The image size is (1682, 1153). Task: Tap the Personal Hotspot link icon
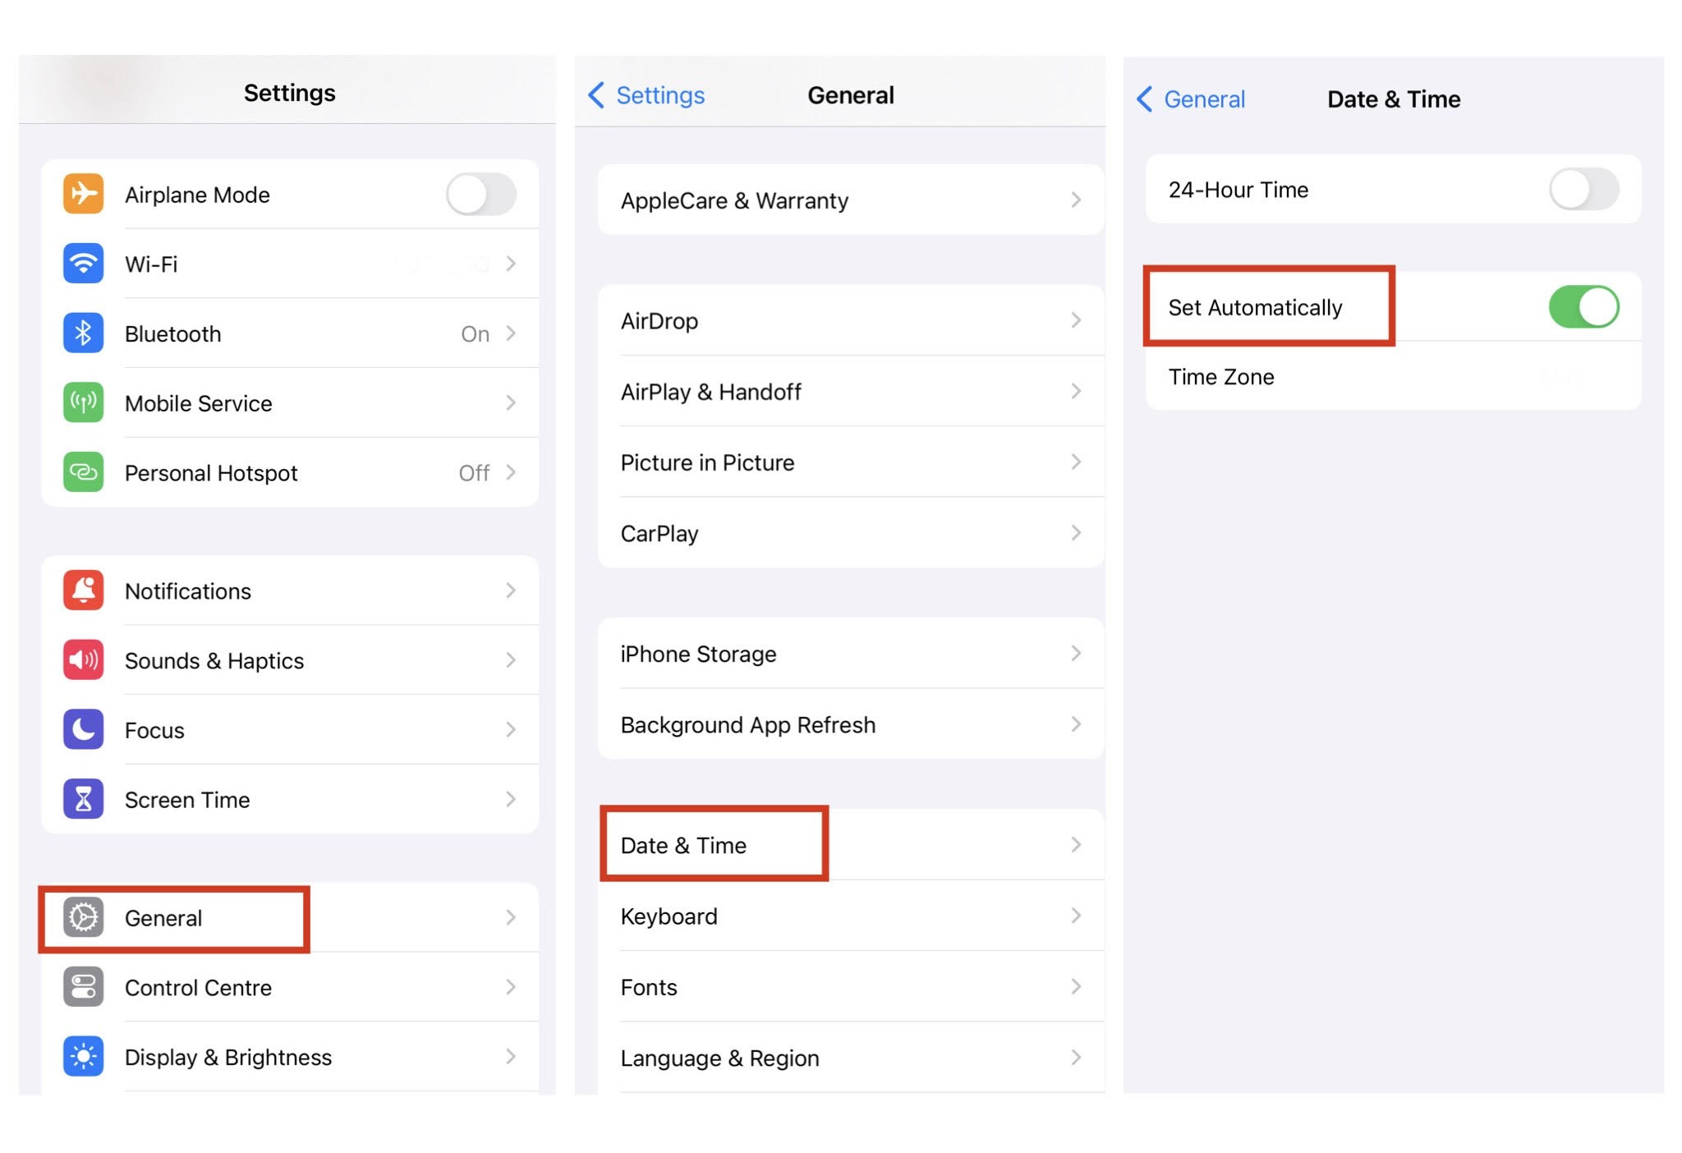point(83,472)
